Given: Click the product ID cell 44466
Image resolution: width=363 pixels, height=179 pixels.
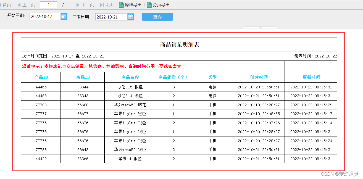Looking at the screenshot, I should (41, 87).
